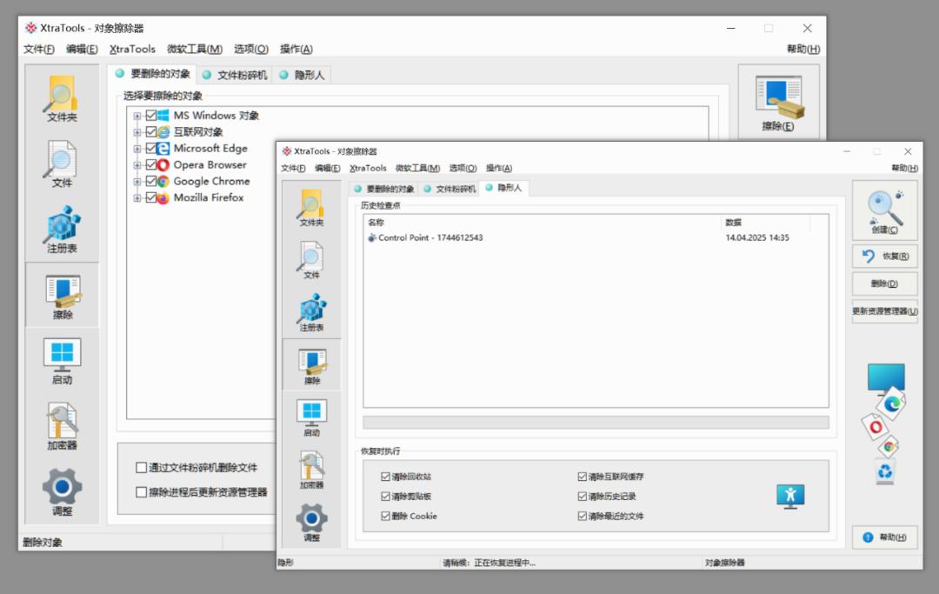Select the 加密器 encryptor icon in front window
The height and width of the screenshot is (594, 939).
311,470
